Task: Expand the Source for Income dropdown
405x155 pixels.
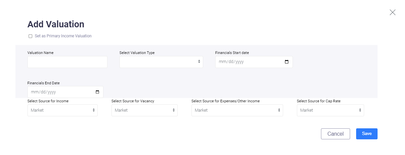Action: point(63,110)
